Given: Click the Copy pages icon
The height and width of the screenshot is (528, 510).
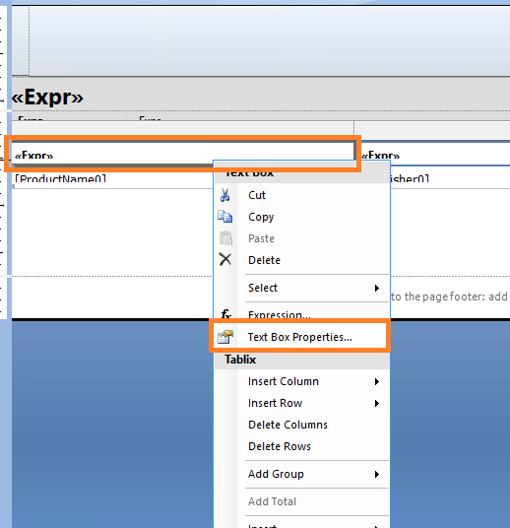Looking at the screenshot, I should (x=225, y=217).
